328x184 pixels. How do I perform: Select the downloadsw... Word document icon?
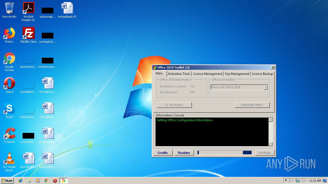(x=48, y=136)
